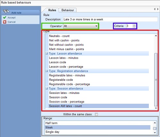This screenshot has height=137, width=160.
Task: Select the Rules tab
Action: point(52,10)
